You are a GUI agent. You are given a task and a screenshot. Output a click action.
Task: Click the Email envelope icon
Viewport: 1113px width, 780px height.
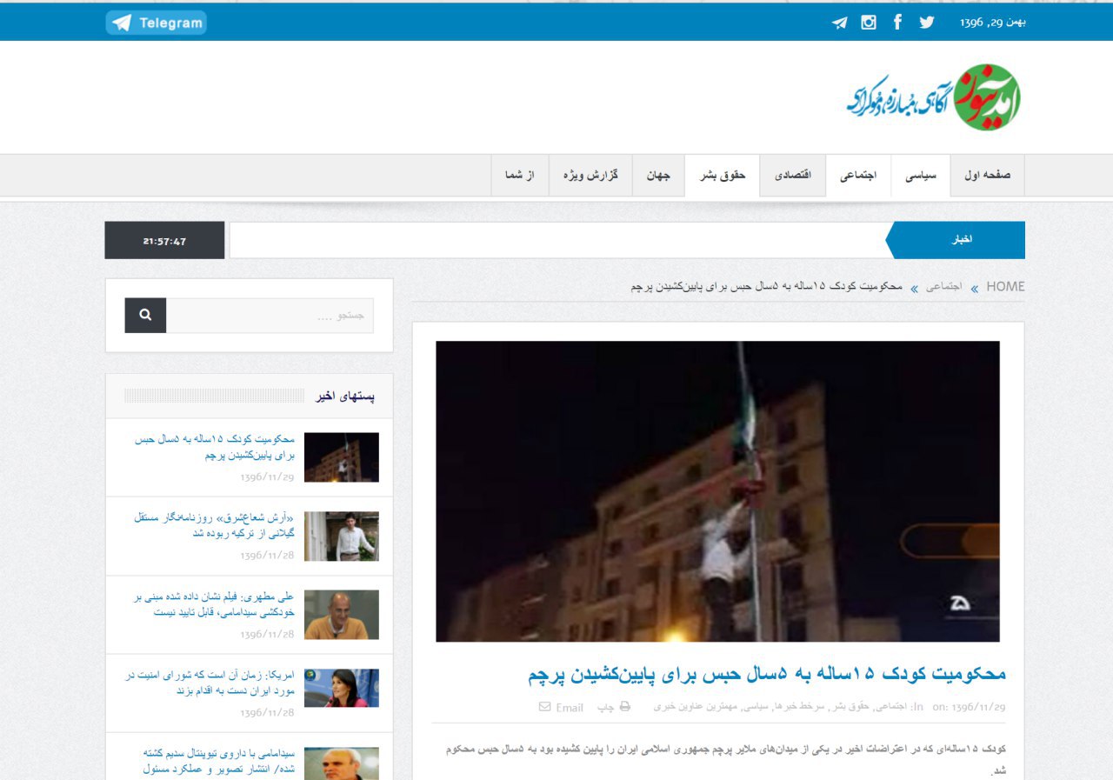pyautogui.click(x=545, y=707)
